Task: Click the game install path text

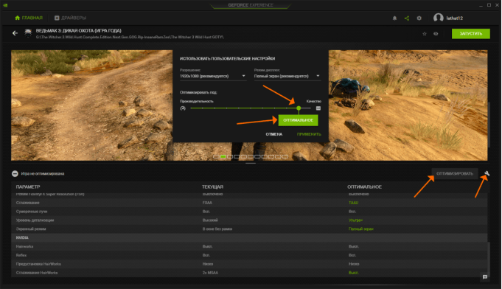Action: [130, 37]
